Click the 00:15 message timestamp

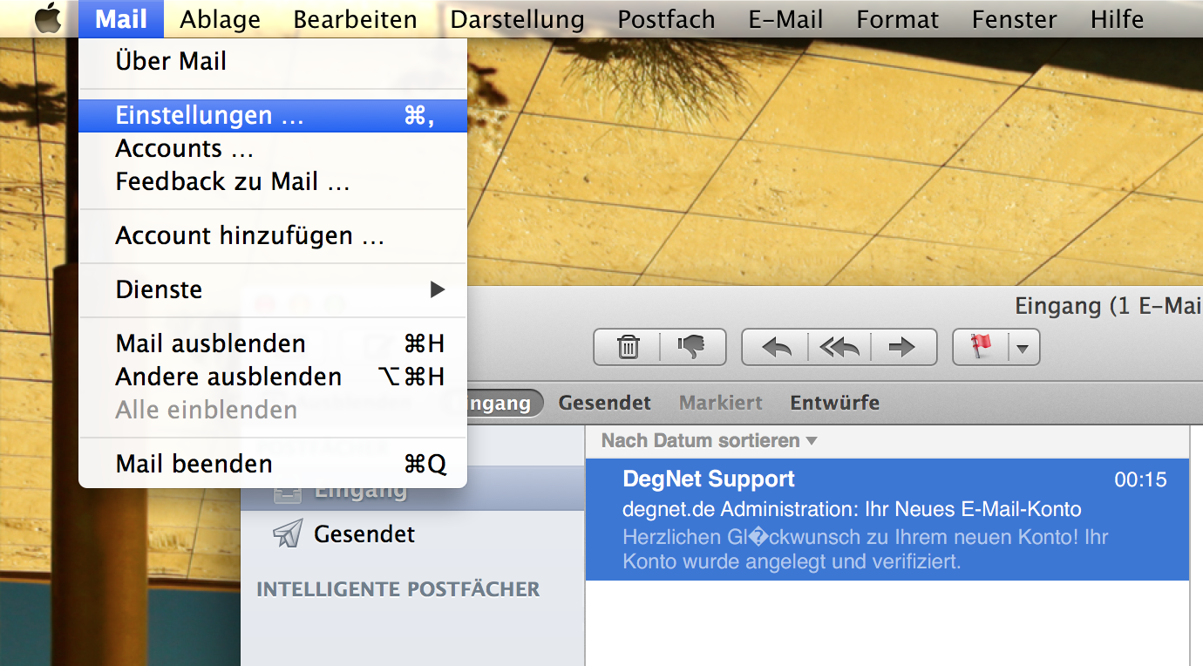coord(1140,479)
